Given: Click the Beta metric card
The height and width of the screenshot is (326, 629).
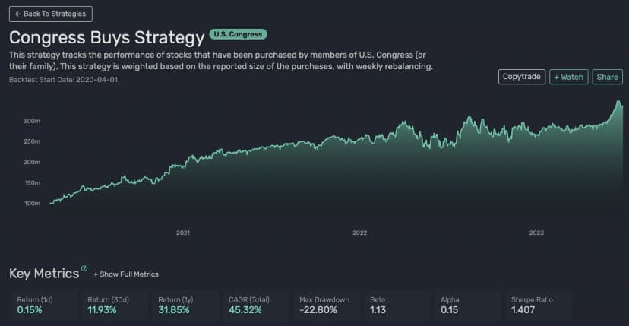Looking at the screenshot, I should pos(397,305).
